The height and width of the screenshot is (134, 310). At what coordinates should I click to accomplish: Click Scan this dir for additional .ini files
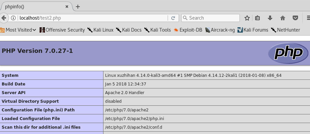(x=41, y=127)
